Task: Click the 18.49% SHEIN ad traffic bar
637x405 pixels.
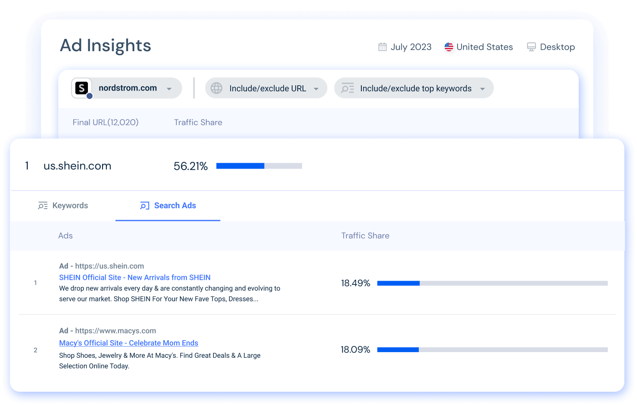Action: 492,283
